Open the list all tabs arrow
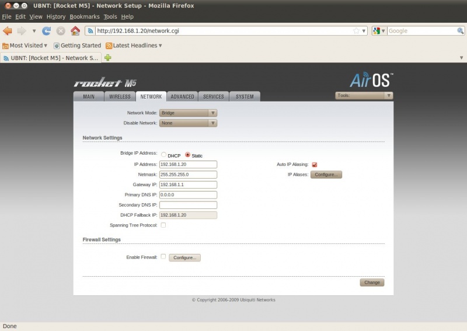Viewport: 467px width, 331px height. pyautogui.click(x=461, y=57)
